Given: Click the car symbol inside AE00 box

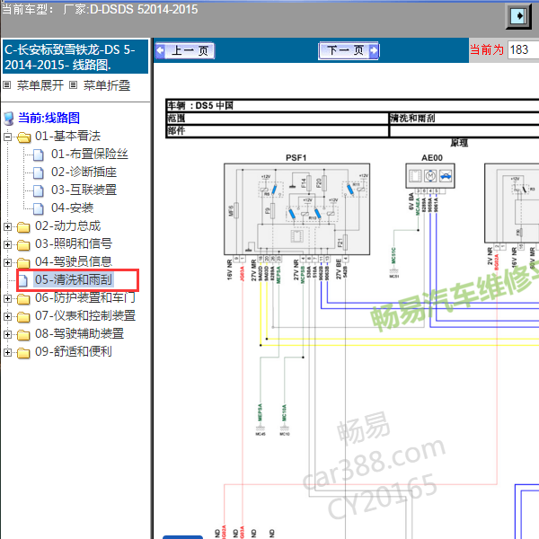Looking at the screenshot, I should point(446,176).
